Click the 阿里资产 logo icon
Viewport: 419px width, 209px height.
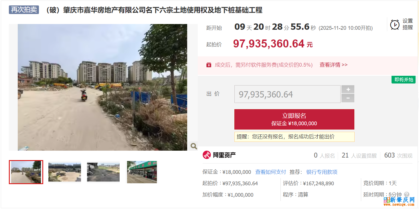point(207,155)
